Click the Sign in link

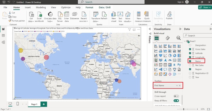coord(180,2)
